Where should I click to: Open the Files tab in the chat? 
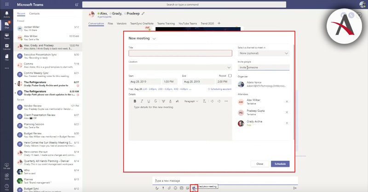click(x=110, y=23)
